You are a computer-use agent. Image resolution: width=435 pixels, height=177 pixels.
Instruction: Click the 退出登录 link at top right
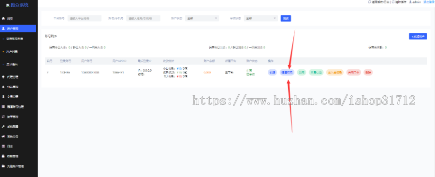coord(429,2)
